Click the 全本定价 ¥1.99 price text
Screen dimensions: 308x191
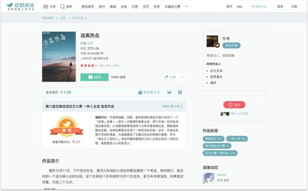tap(58, 92)
